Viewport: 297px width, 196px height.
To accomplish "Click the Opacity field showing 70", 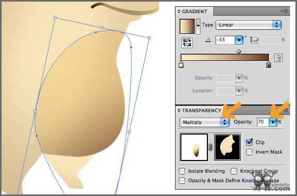I will [x=263, y=122].
